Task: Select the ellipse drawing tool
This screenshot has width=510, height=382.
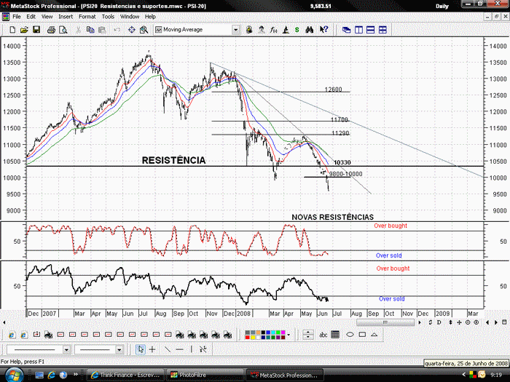Action: pos(350,334)
